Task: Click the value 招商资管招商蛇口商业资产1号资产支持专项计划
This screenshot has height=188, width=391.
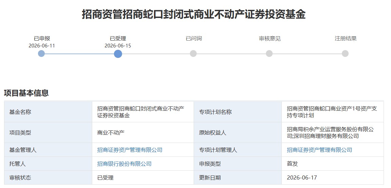Action: [x=332, y=112]
